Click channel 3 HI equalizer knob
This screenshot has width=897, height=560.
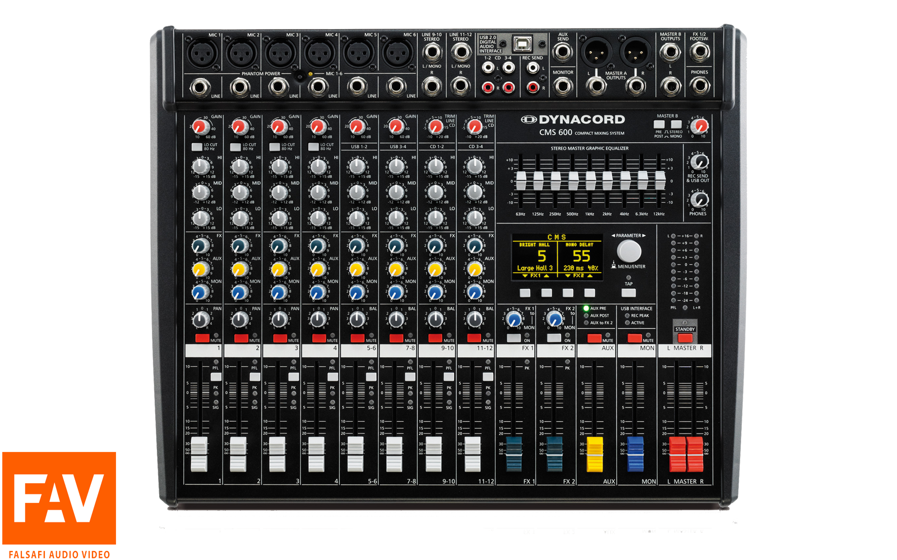click(x=279, y=166)
